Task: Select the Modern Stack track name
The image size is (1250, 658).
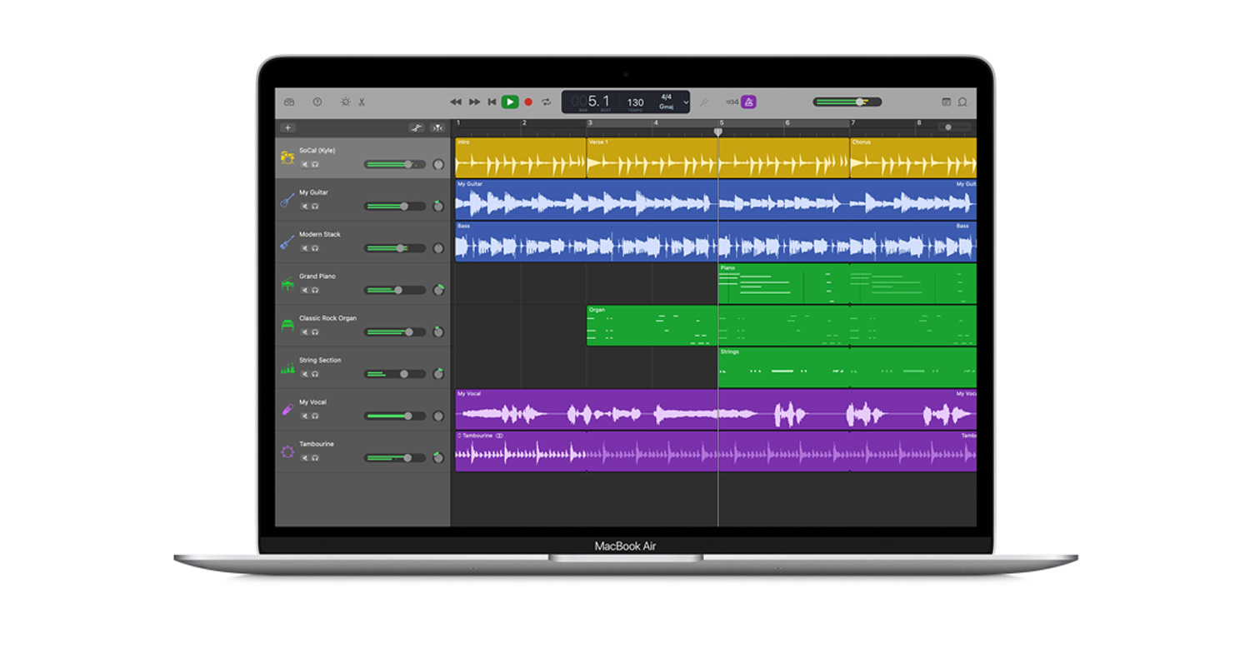Action: [320, 234]
